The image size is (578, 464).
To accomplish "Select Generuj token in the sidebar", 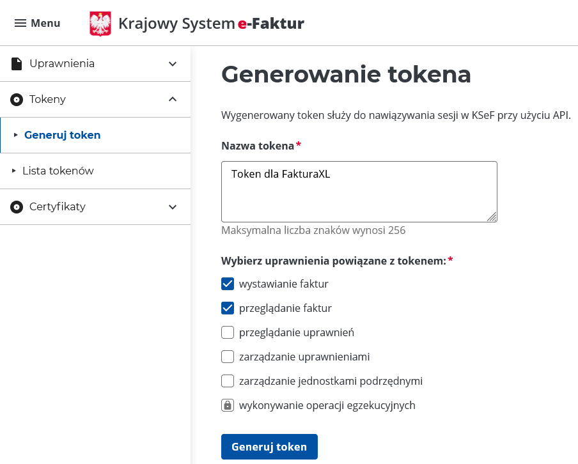I will click(x=62, y=135).
